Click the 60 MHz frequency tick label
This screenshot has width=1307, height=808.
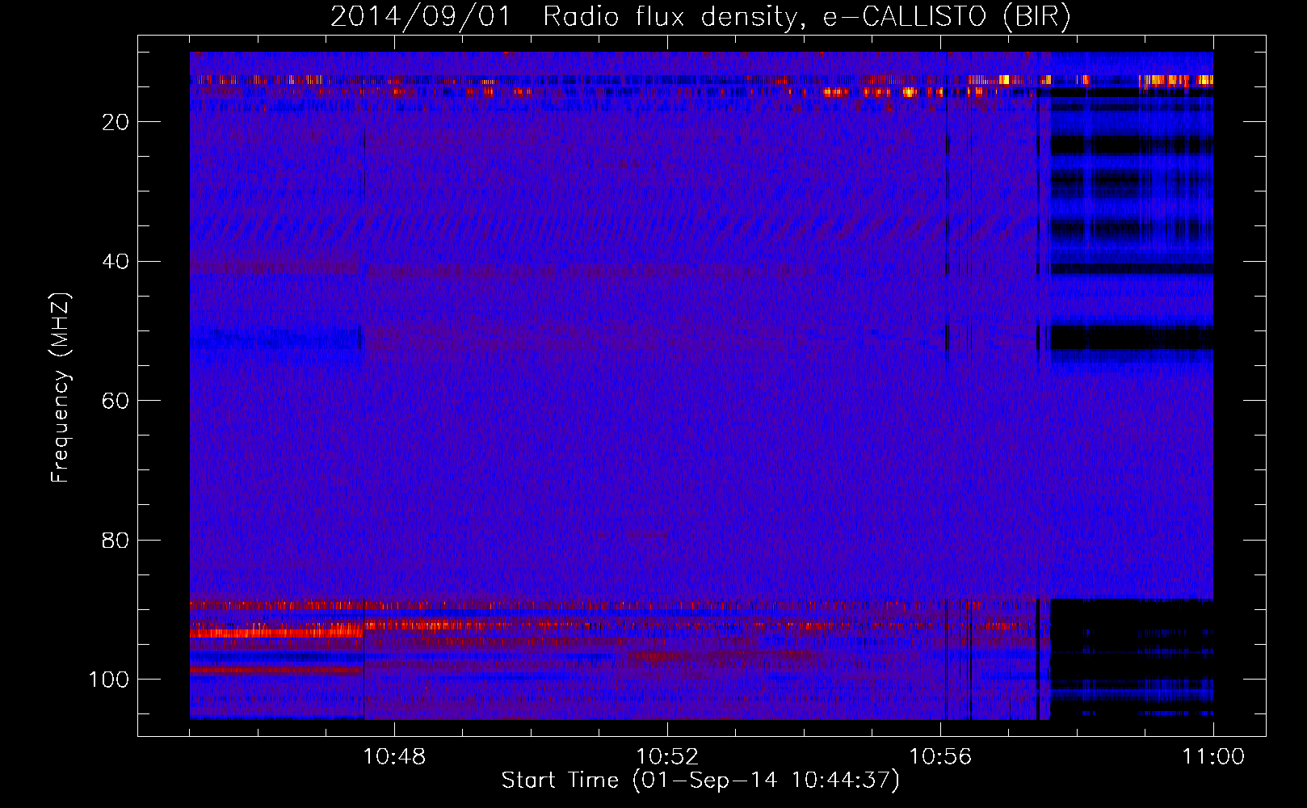(x=116, y=401)
